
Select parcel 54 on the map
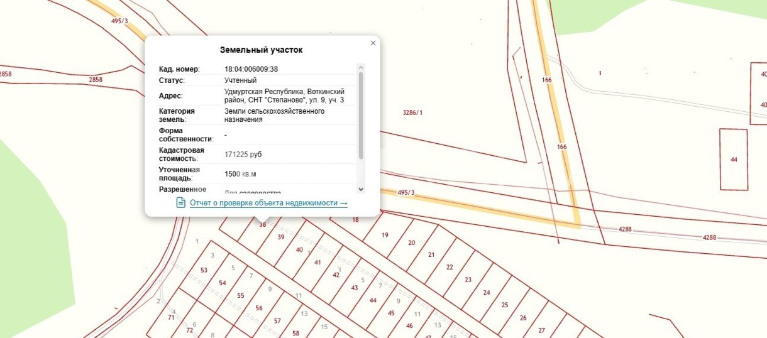pyautogui.click(x=222, y=283)
